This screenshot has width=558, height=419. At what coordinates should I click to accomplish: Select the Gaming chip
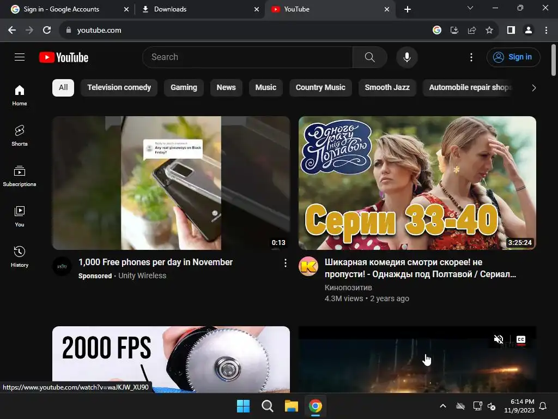point(184,88)
